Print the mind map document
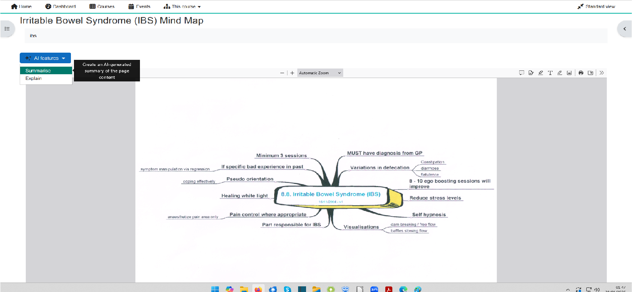This screenshot has width=636, height=292. click(581, 73)
